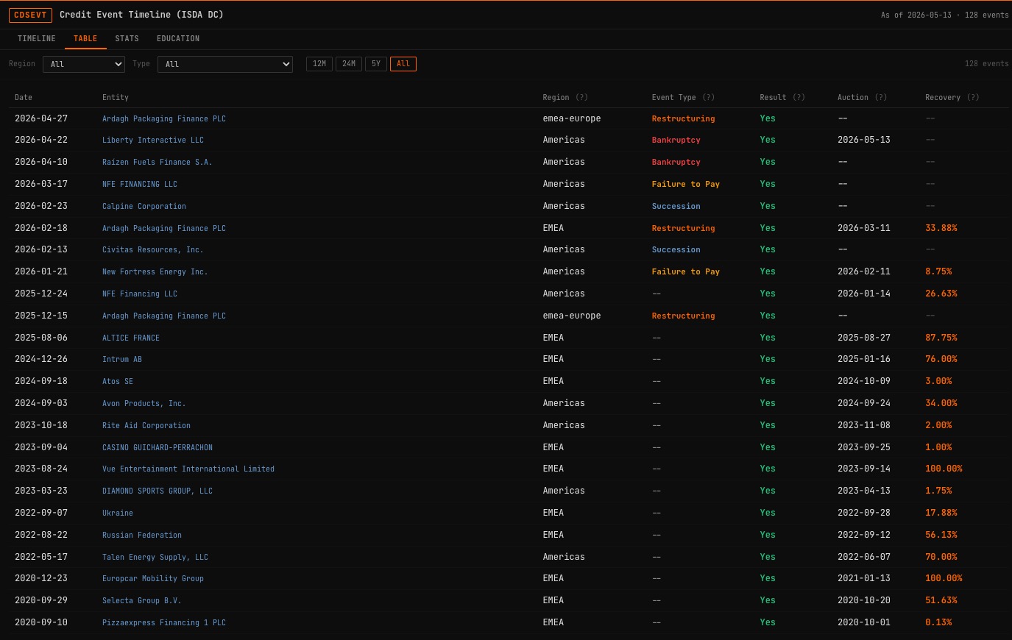Open Vue Entertainment International Limited link
Screen dimensions: 1012x640
(x=188, y=469)
